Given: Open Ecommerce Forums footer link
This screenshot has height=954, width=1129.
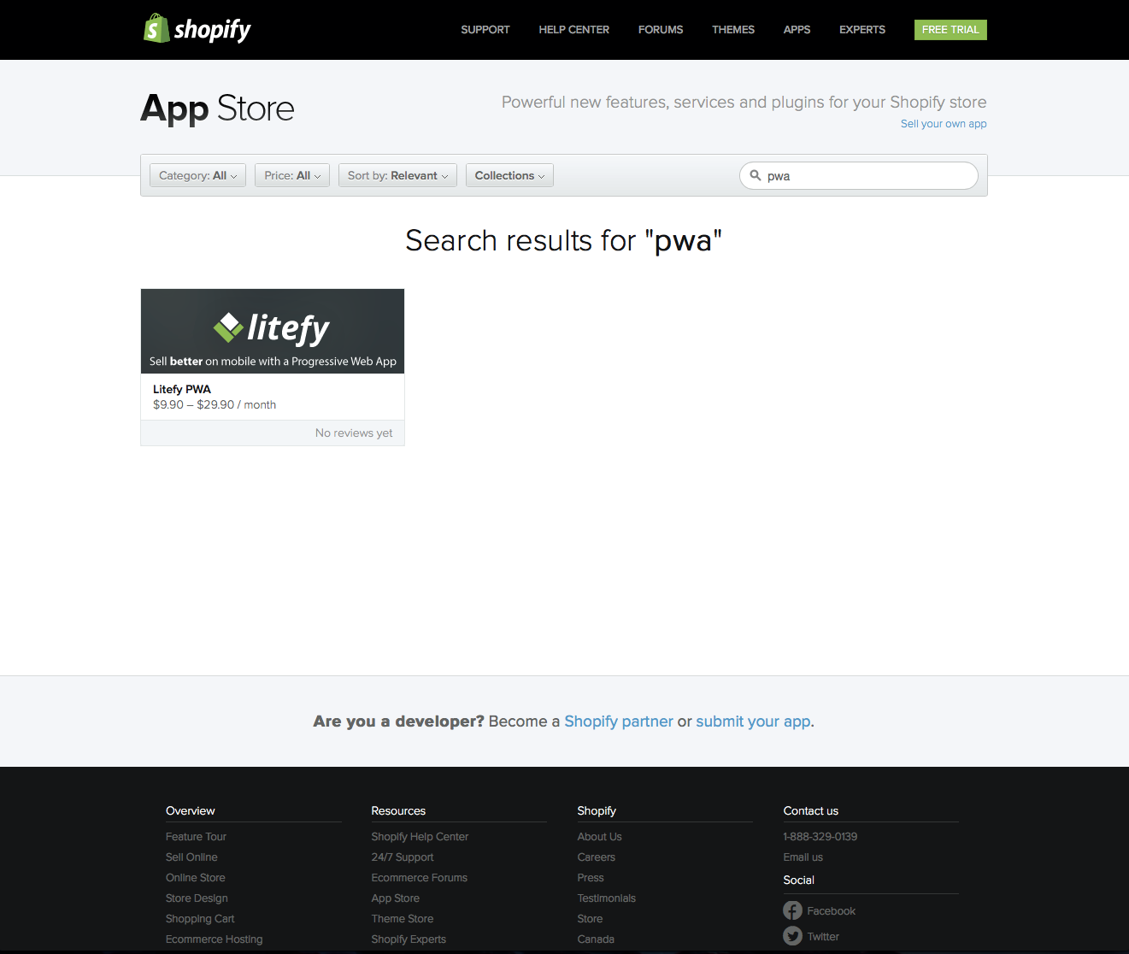Looking at the screenshot, I should pos(420,878).
